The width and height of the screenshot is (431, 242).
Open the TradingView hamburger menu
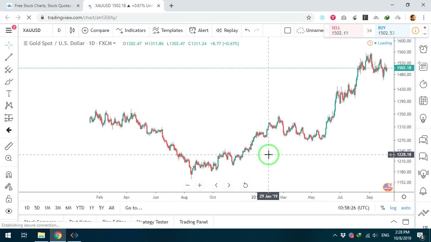click(9, 30)
